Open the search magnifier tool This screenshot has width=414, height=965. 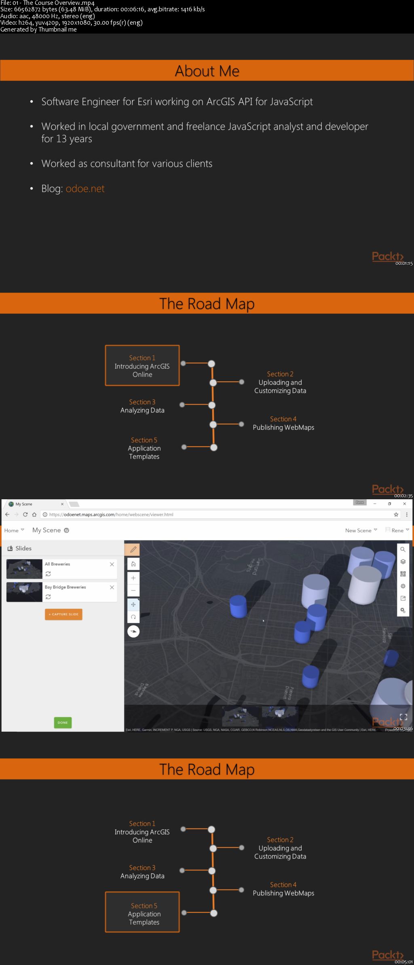pyautogui.click(x=403, y=549)
